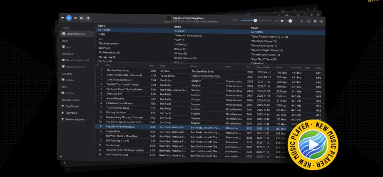This screenshot has height=177, width=383.
Task: Filter by 10,000 Maniacs (15) artist
Action: (x=185, y=58)
